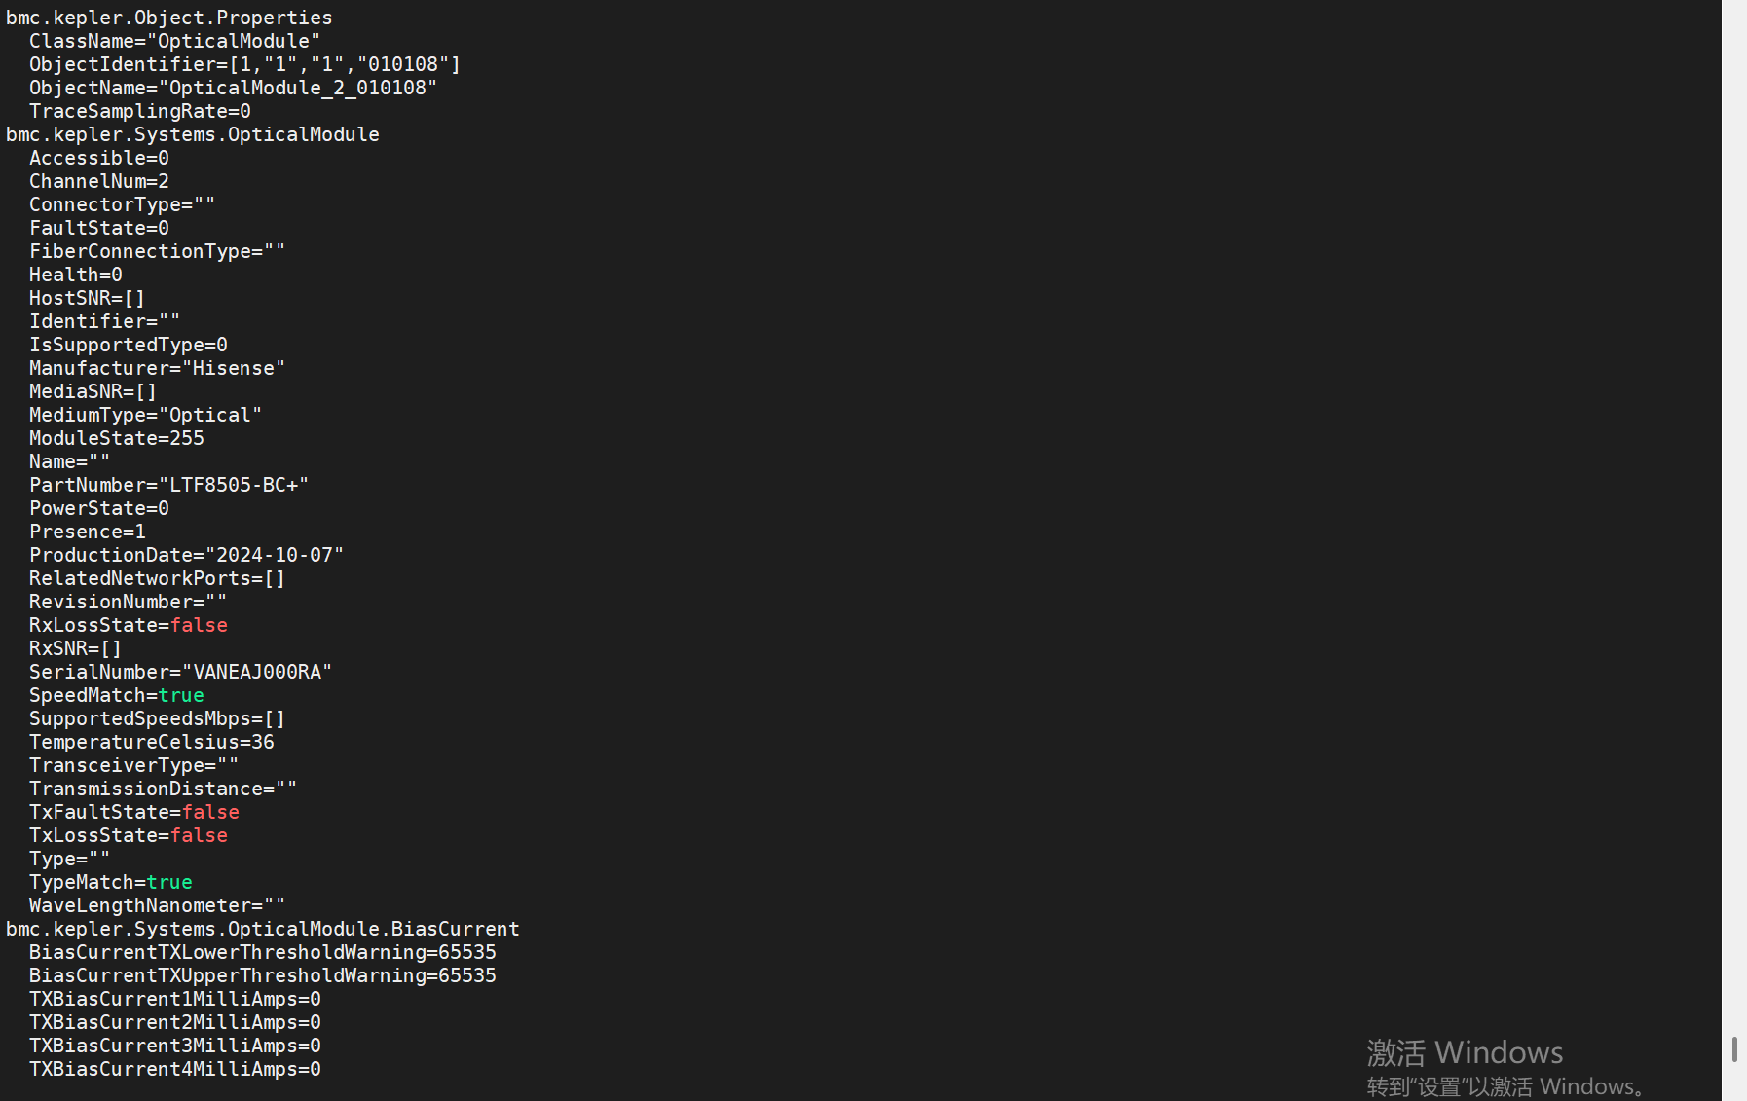Click the OpticalModule.BiasCurrent section heading
Screen dimensions: 1747x1101
coord(262,929)
